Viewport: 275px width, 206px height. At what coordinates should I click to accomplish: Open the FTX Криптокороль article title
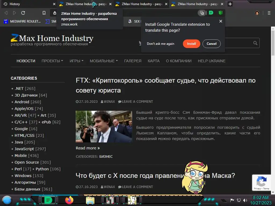point(165,86)
